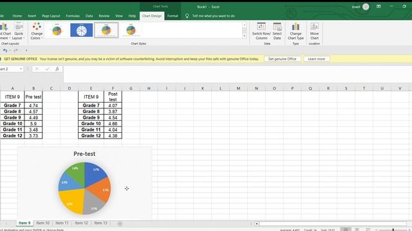Click the Learn more button
412x231 pixels.
[316, 59]
